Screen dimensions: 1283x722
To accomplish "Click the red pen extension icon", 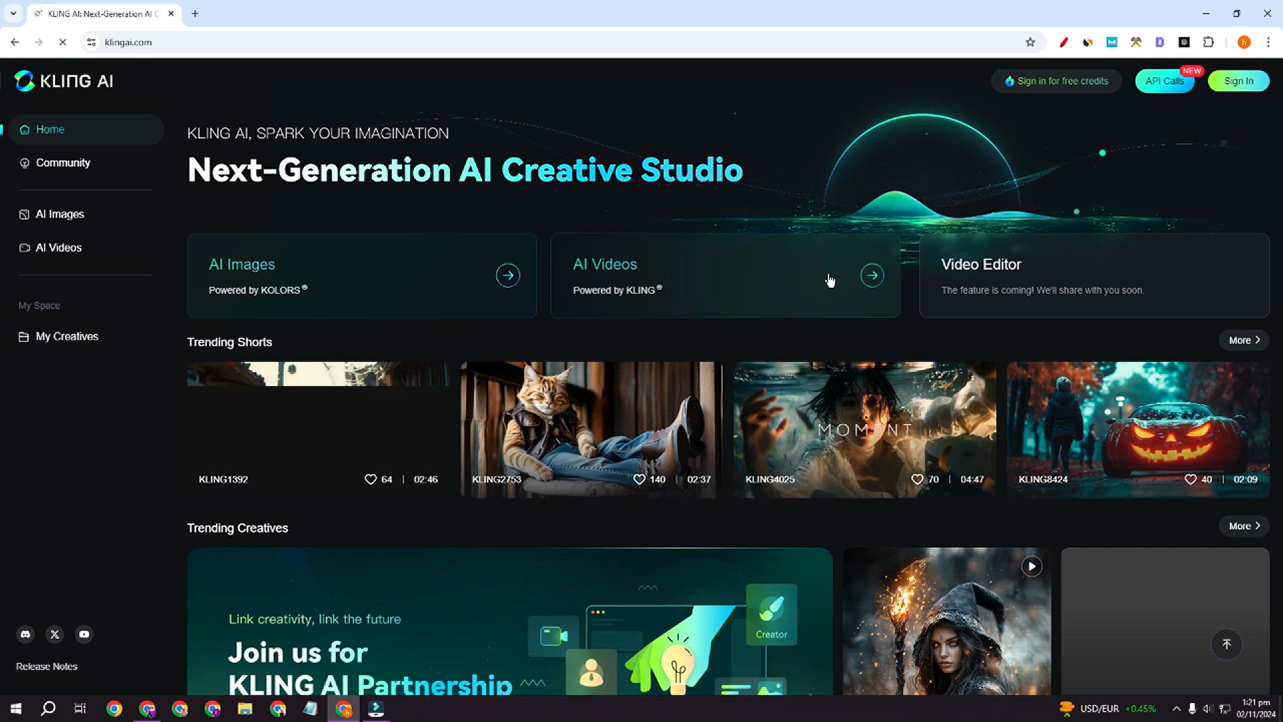I will [1063, 42].
